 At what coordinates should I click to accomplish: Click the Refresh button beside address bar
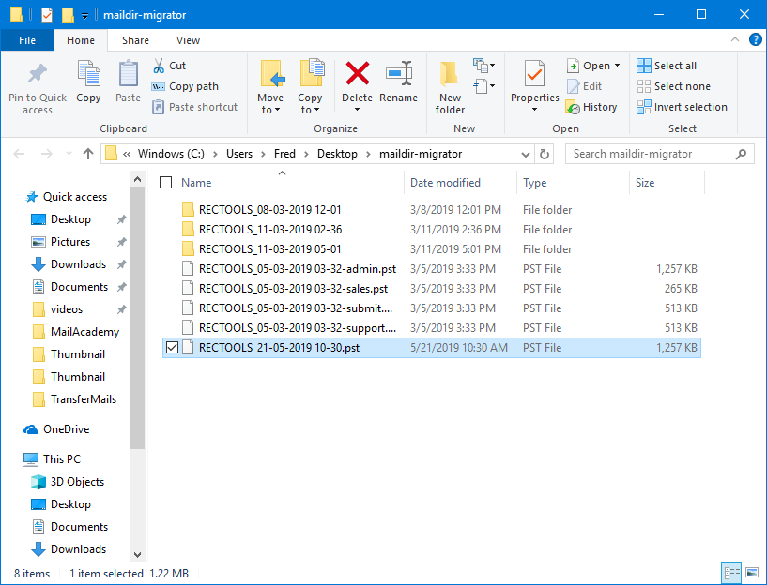(x=544, y=155)
